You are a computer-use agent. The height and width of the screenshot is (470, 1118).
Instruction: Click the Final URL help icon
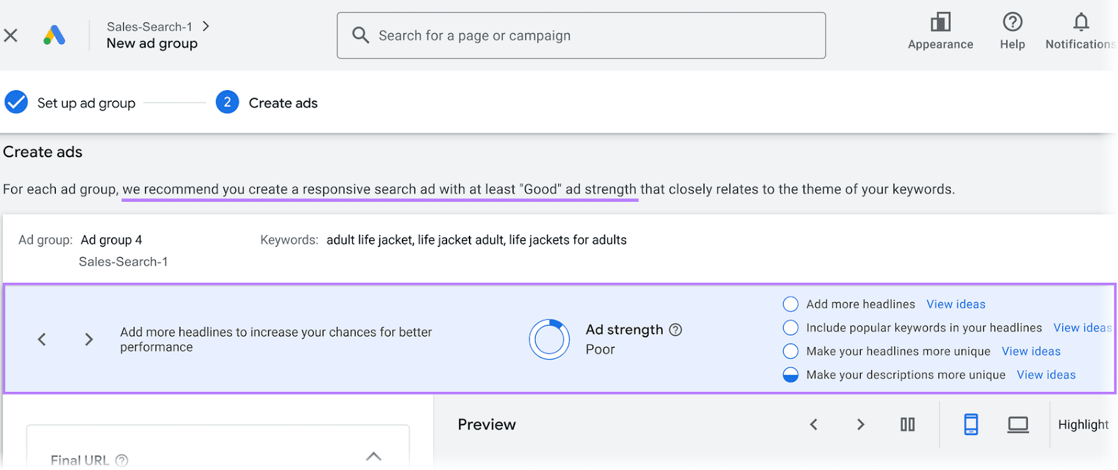[122, 460]
